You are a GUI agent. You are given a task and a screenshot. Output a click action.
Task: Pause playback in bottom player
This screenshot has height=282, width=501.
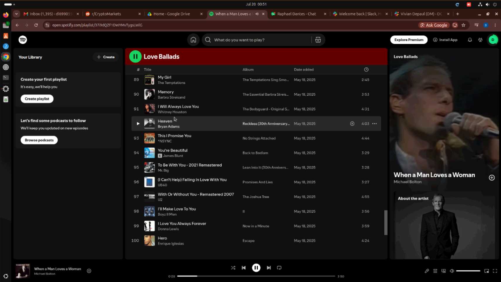tap(256, 268)
